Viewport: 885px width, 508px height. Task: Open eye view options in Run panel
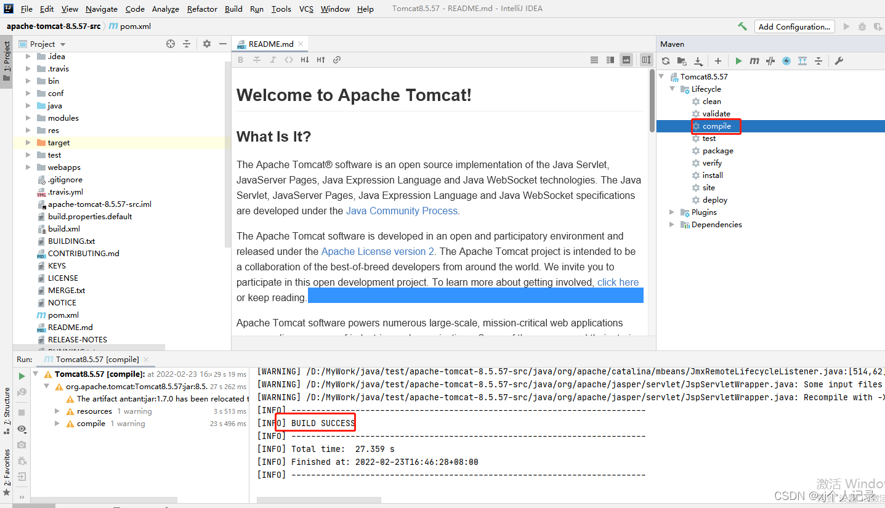pos(22,429)
